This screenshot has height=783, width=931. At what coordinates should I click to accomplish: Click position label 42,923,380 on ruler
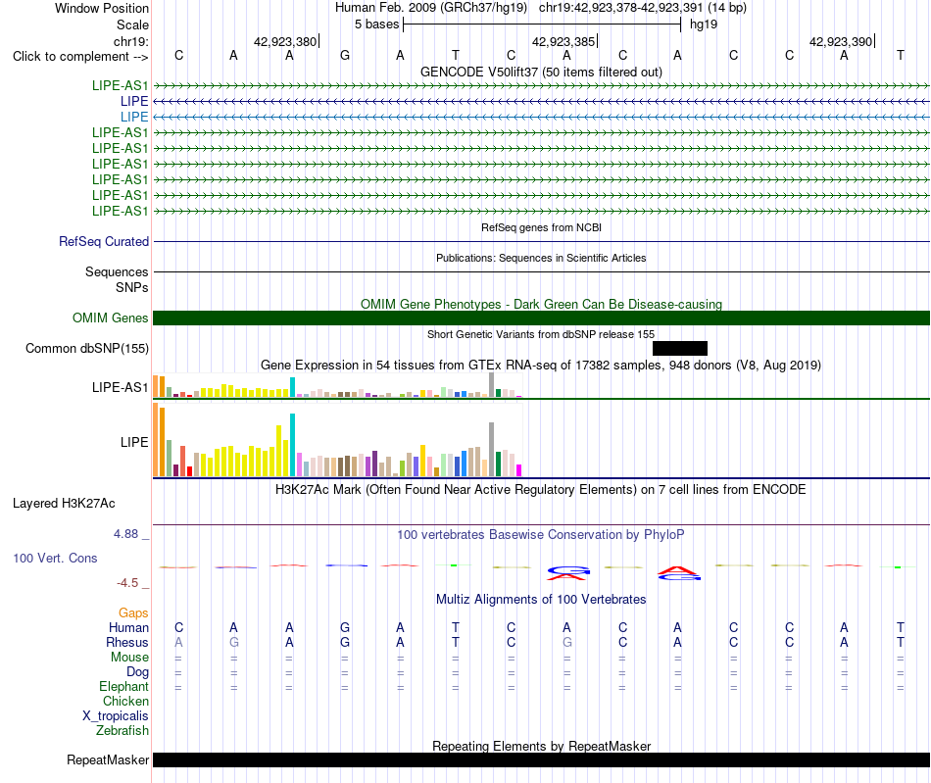[285, 41]
